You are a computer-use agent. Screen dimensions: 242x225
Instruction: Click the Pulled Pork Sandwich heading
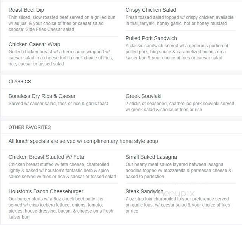coord(151,38)
